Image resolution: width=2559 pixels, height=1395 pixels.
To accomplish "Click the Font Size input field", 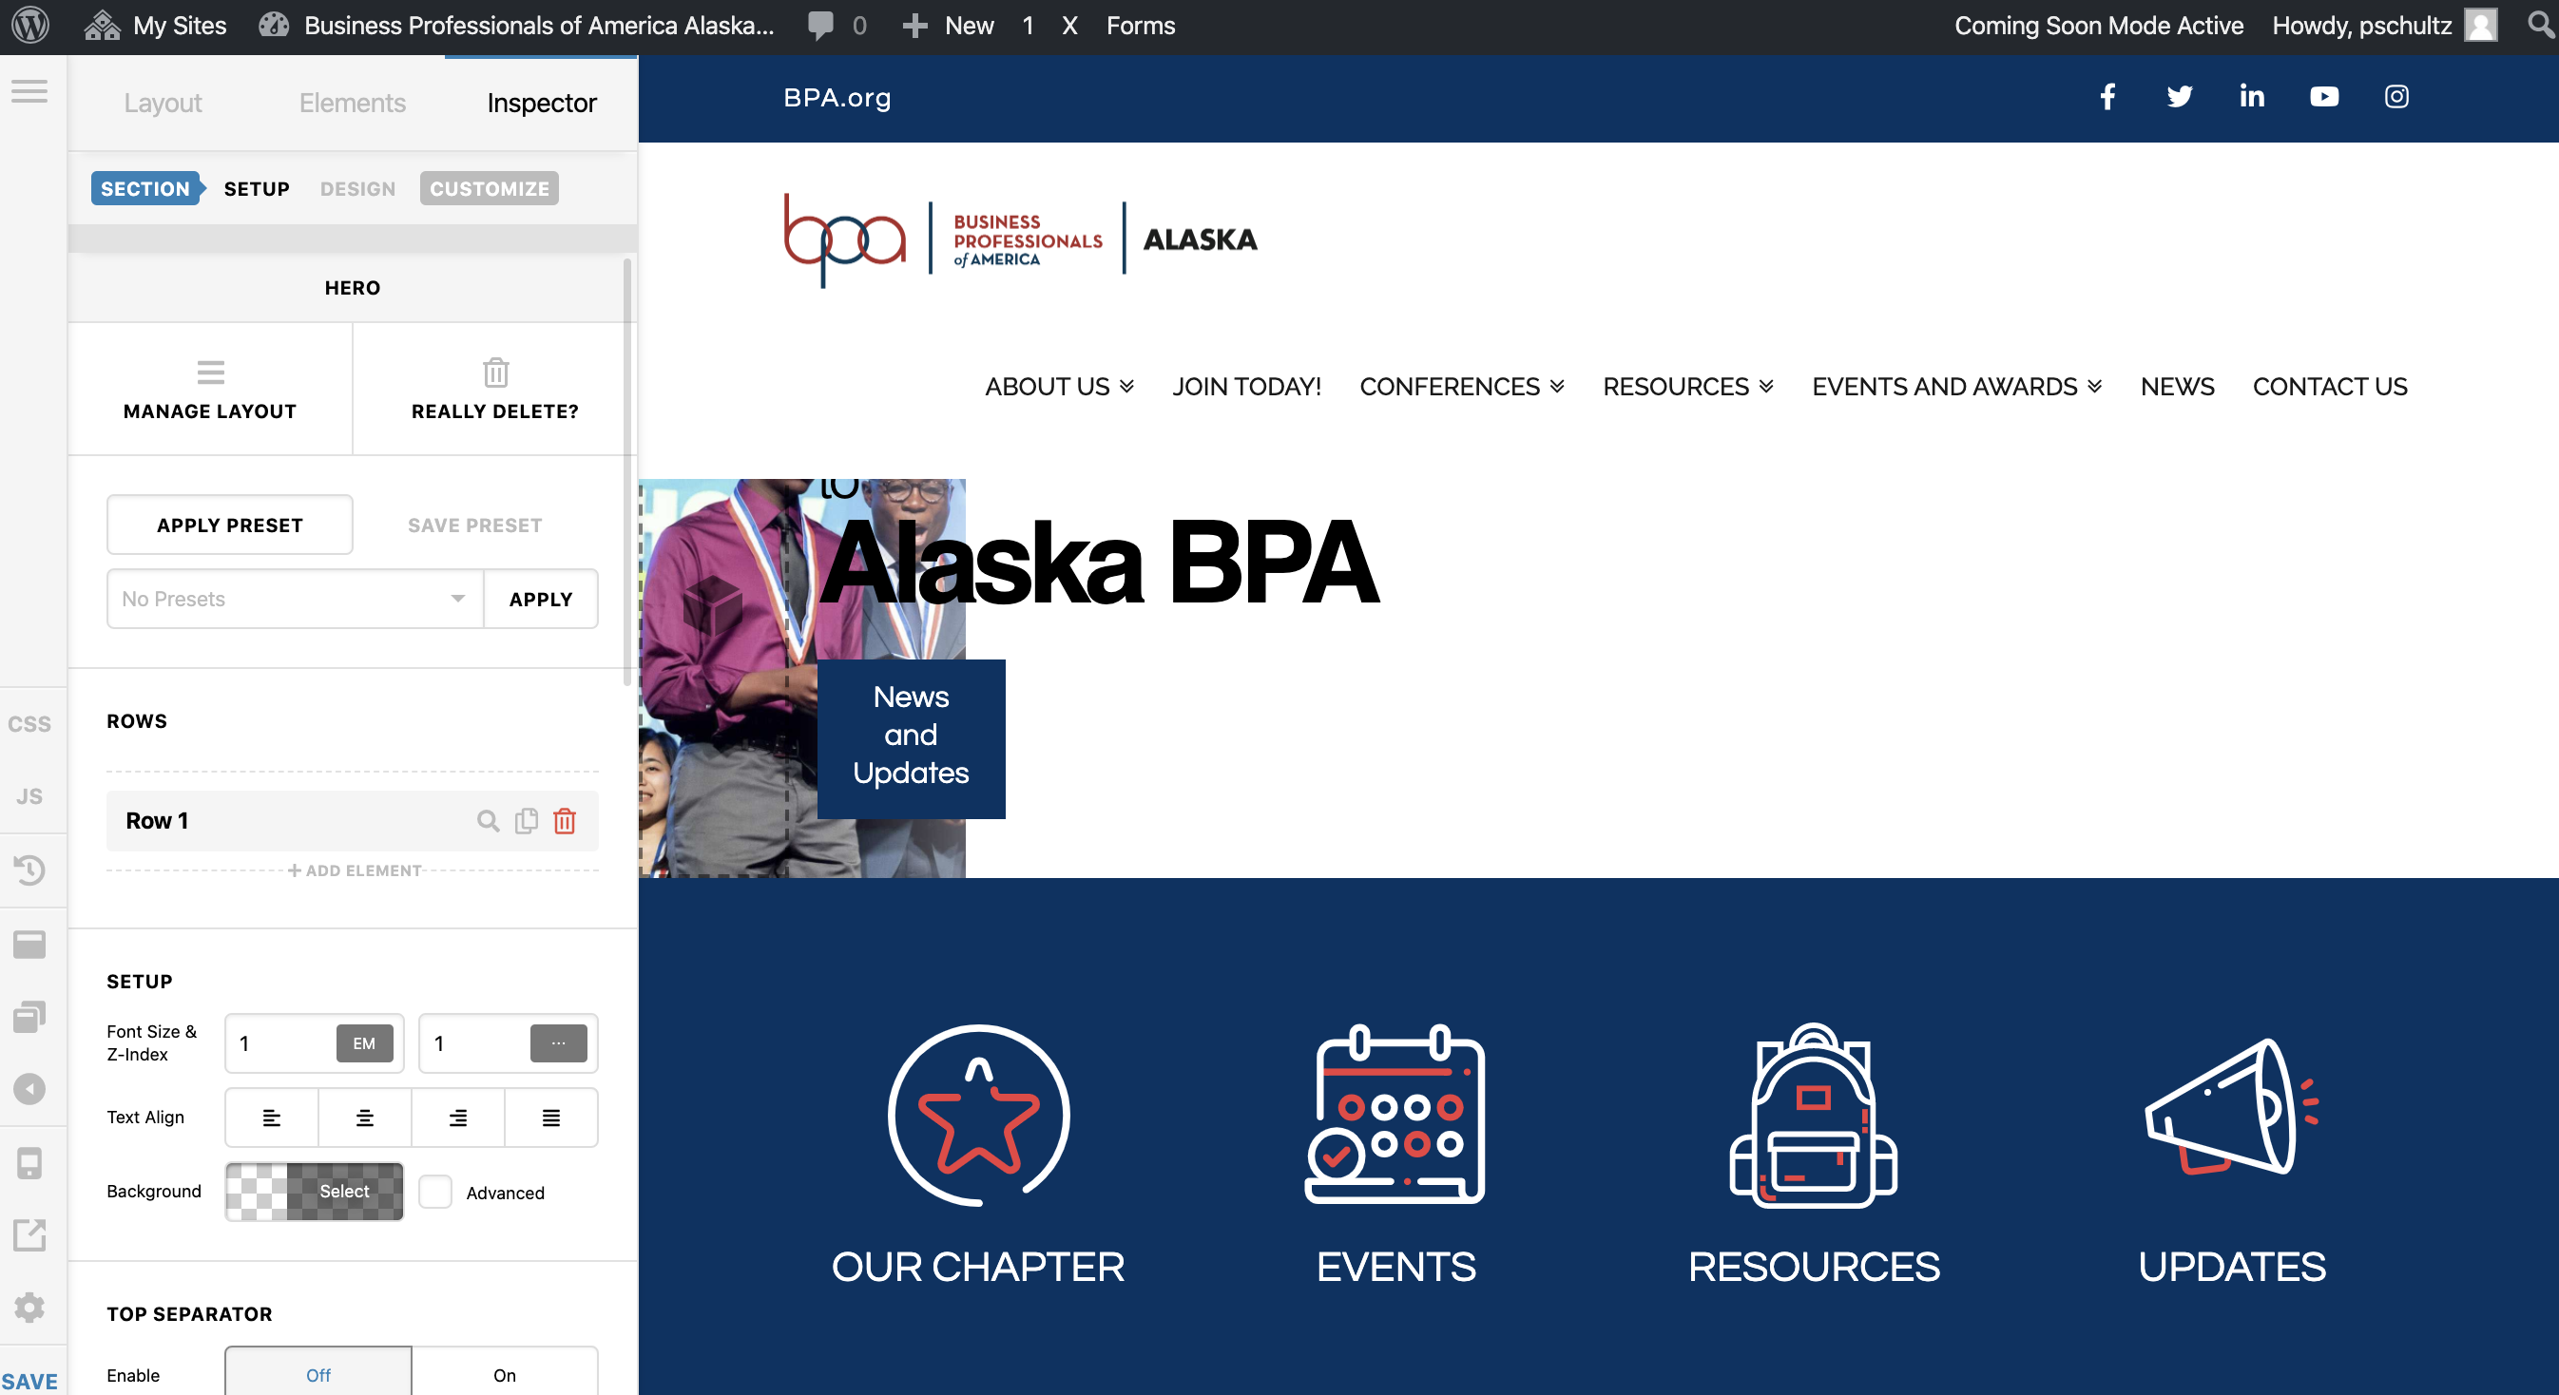I will (x=282, y=1043).
